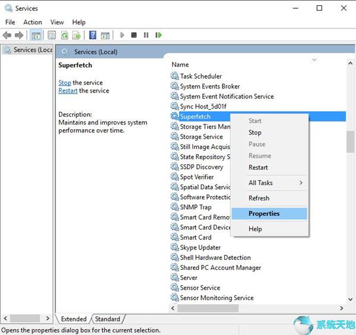
Task: Click the services list scroll-down arrow
Action: [x=350, y=299]
